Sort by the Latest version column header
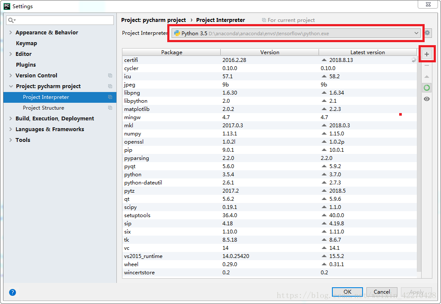441x304 pixels. pos(368,52)
